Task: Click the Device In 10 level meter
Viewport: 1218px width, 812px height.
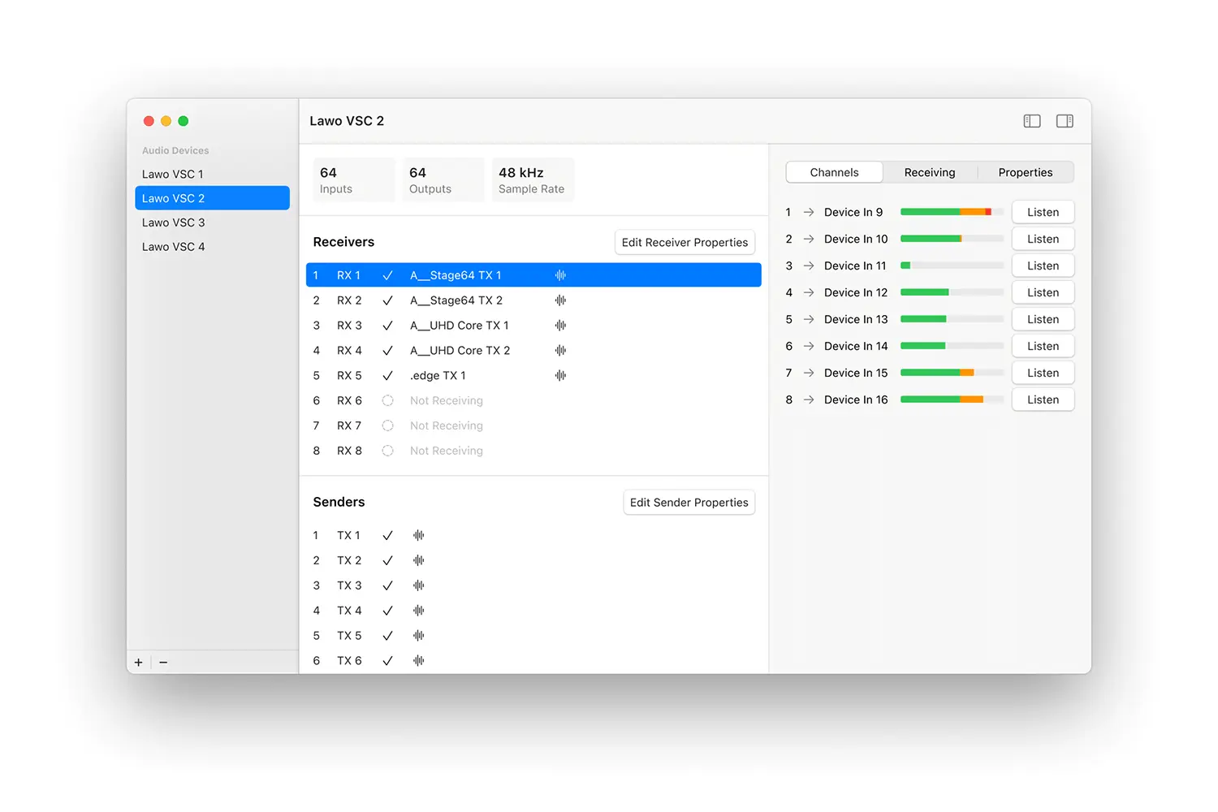Action: [x=952, y=239]
